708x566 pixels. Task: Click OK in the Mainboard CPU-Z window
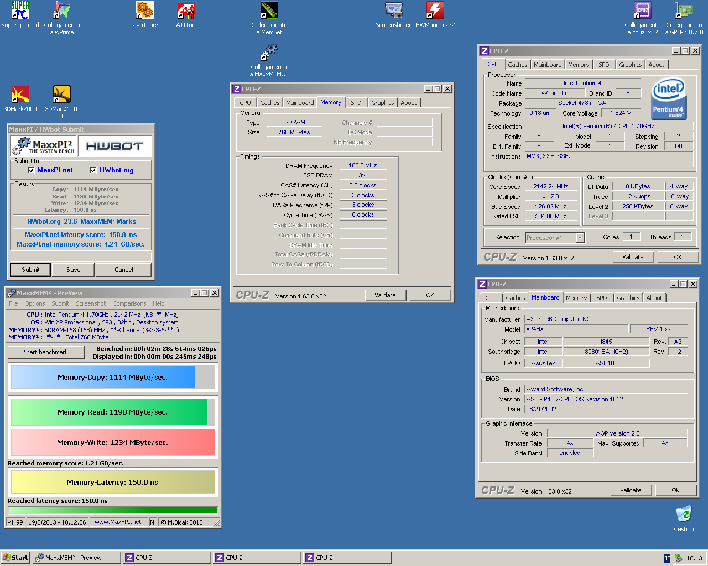coord(675,490)
